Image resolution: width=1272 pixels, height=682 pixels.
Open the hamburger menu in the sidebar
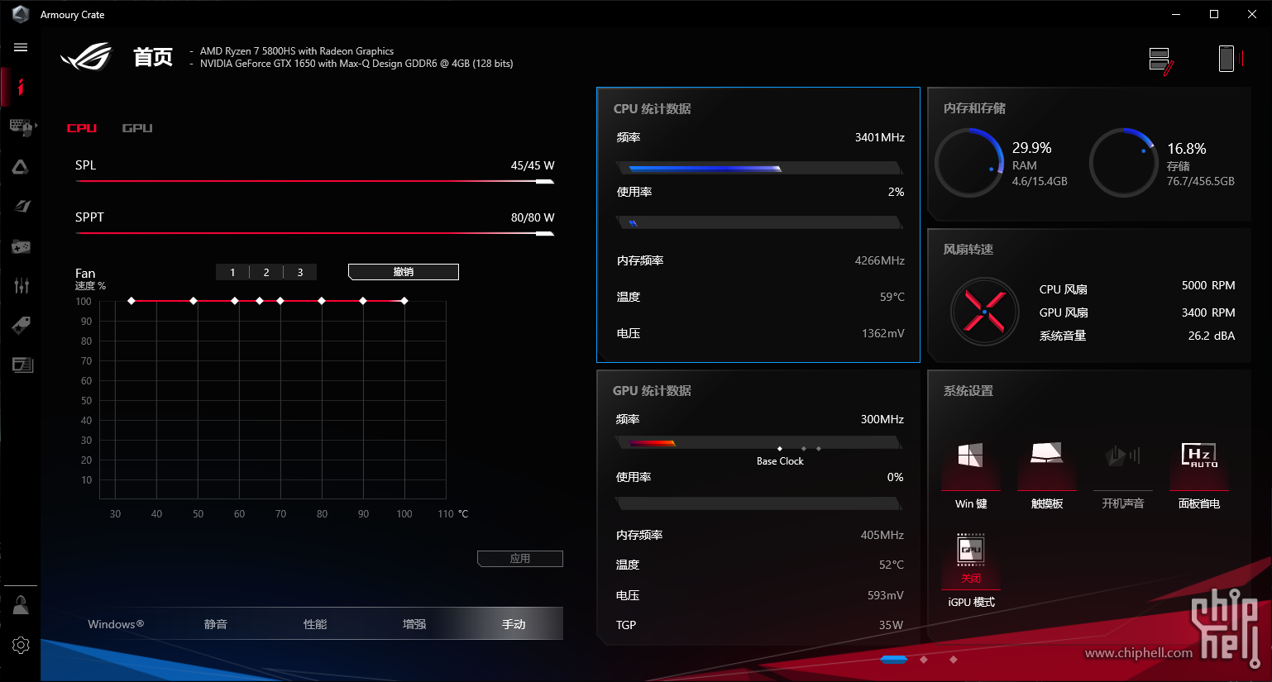click(x=21, y=47)
